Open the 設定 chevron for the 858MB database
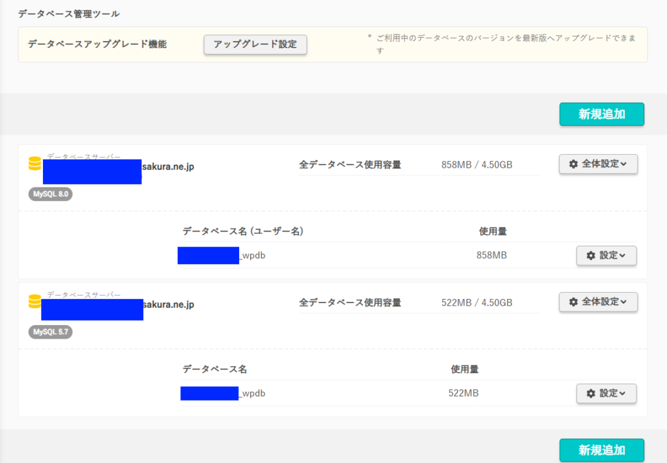Image resolution: width=667 pixels, height=463 pixels. click(622, 256)
